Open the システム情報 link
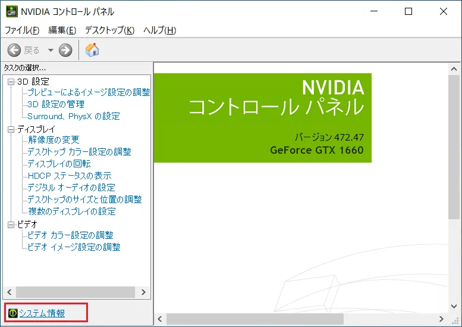This screenshot has height=327, width=462. pyautogui.click(x=42, y=313)
